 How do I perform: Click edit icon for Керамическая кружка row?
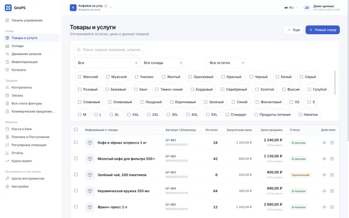[332, 191]
